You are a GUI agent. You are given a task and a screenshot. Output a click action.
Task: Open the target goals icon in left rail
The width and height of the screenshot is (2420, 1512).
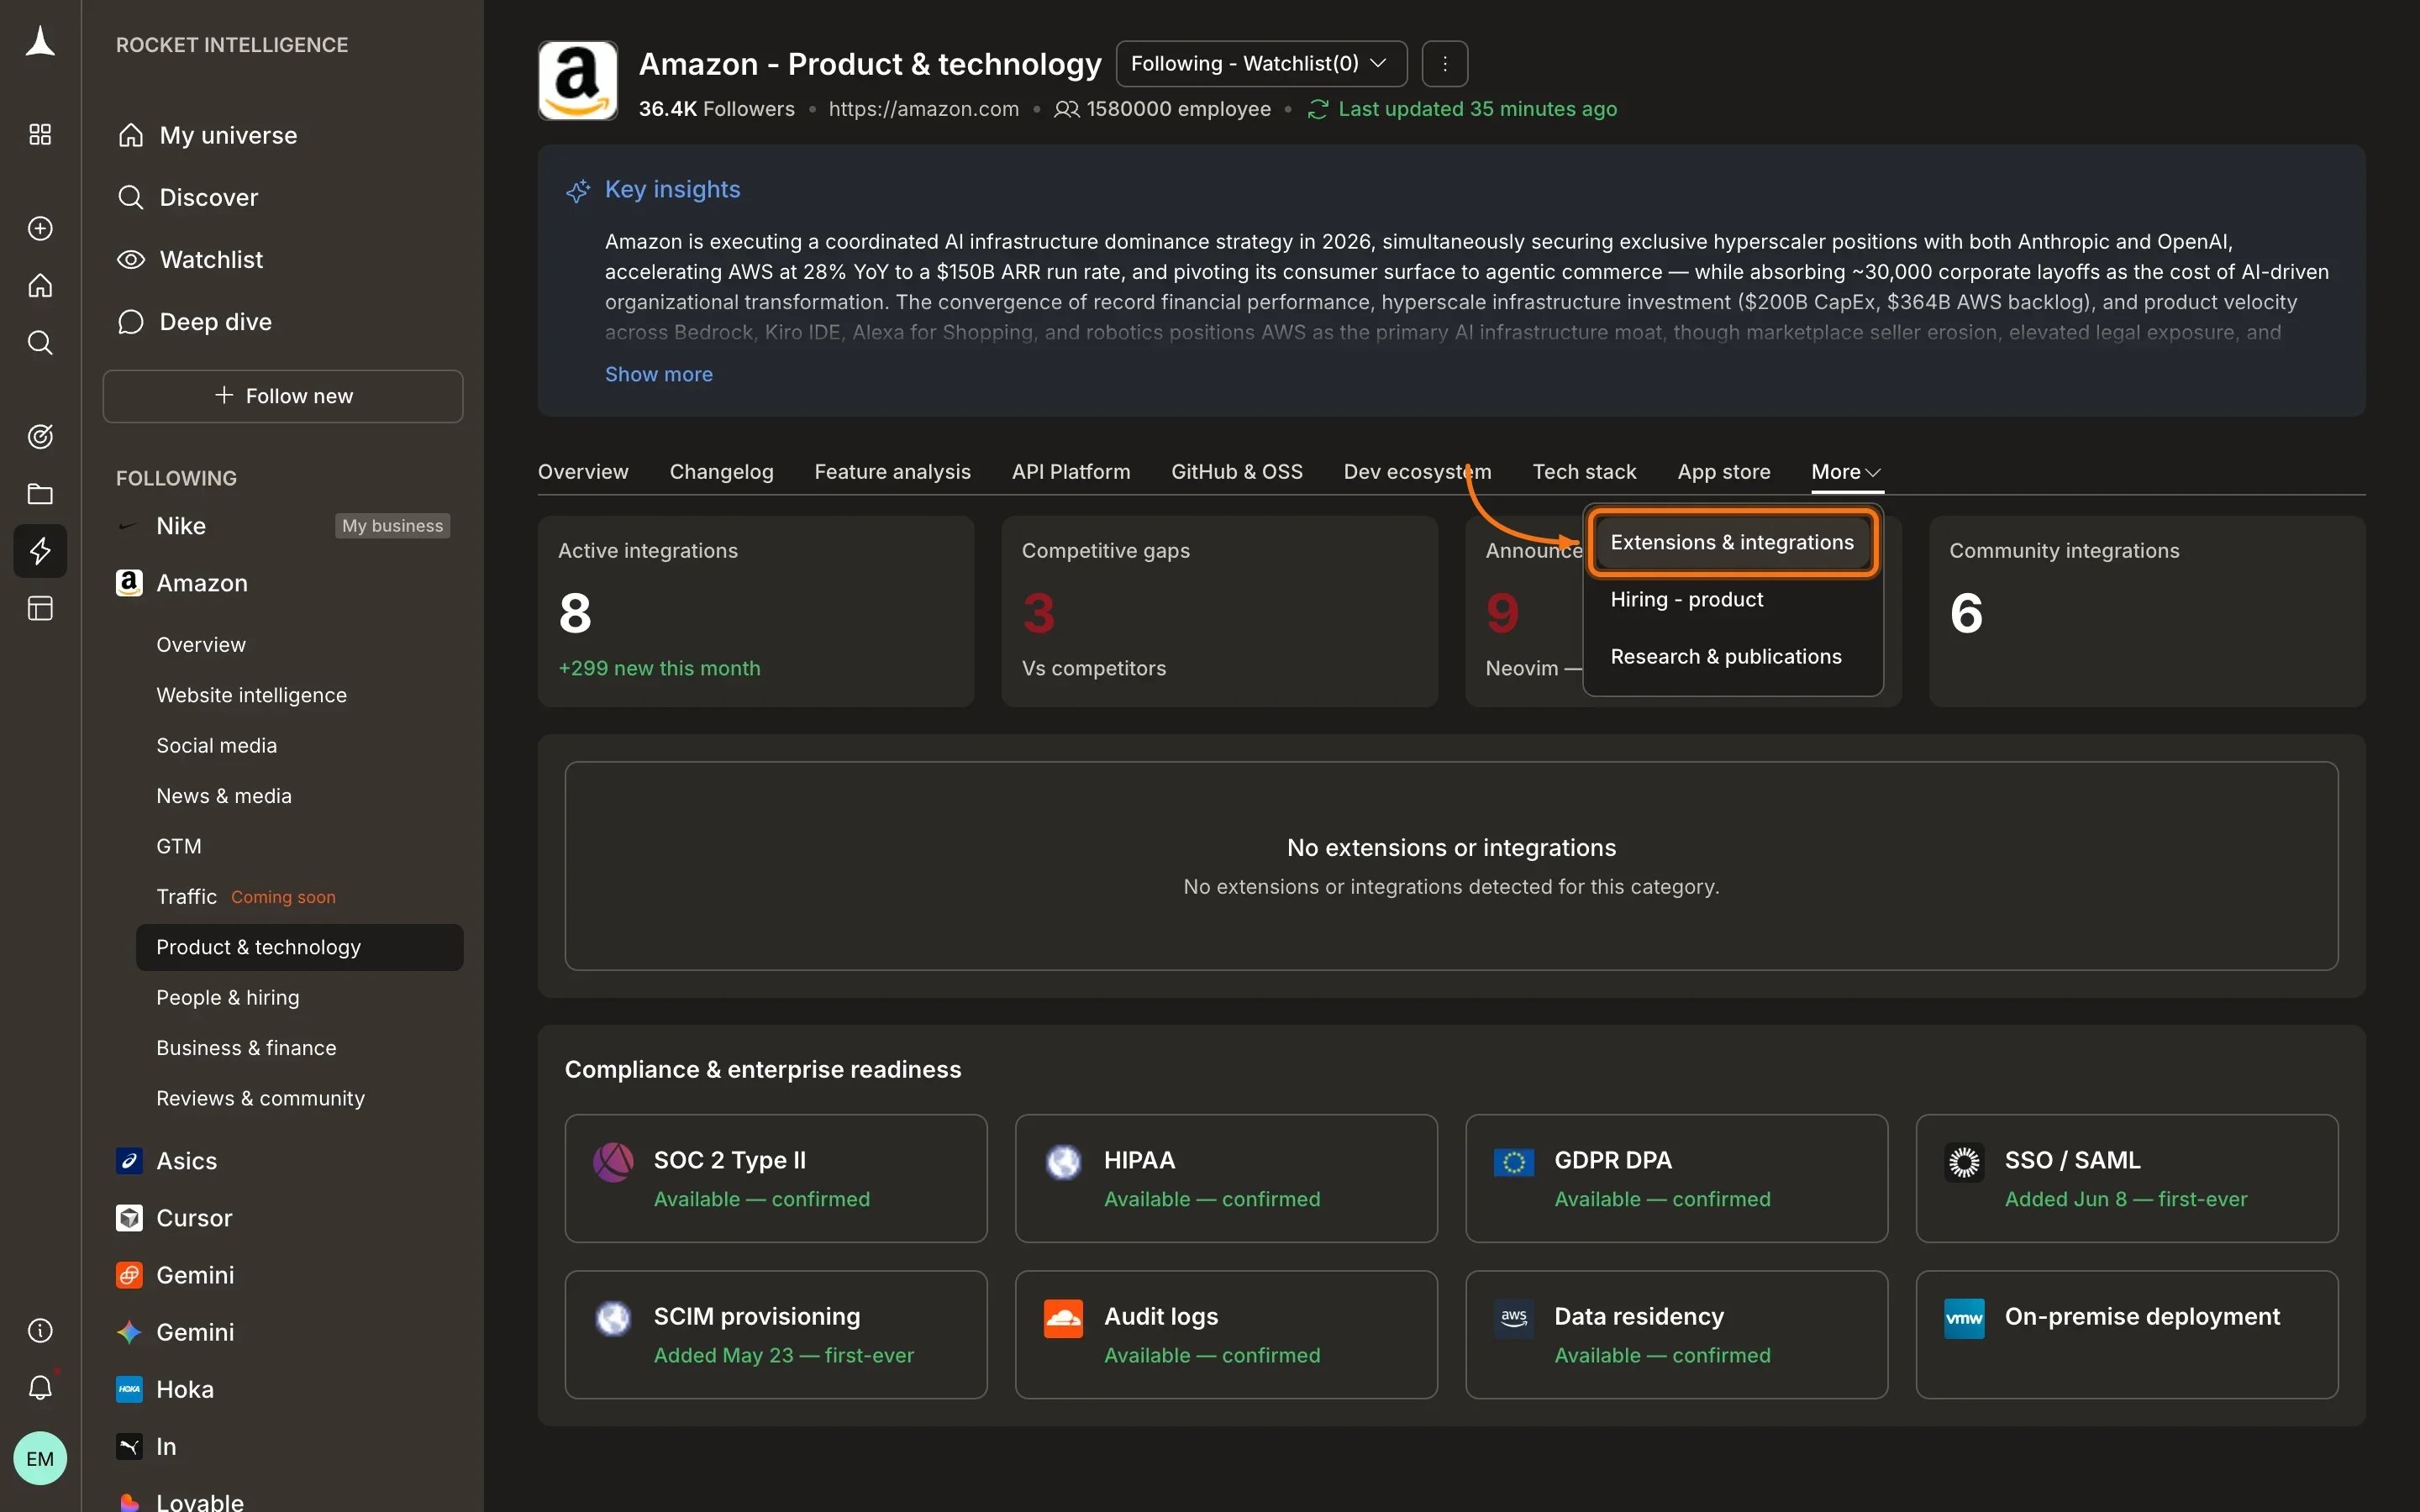pyautogui.click(x=40, y=436)
